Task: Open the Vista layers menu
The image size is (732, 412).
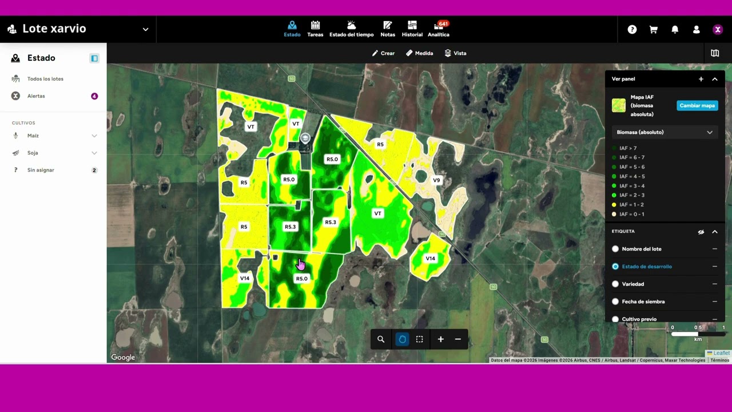Action: pos(455,53)
